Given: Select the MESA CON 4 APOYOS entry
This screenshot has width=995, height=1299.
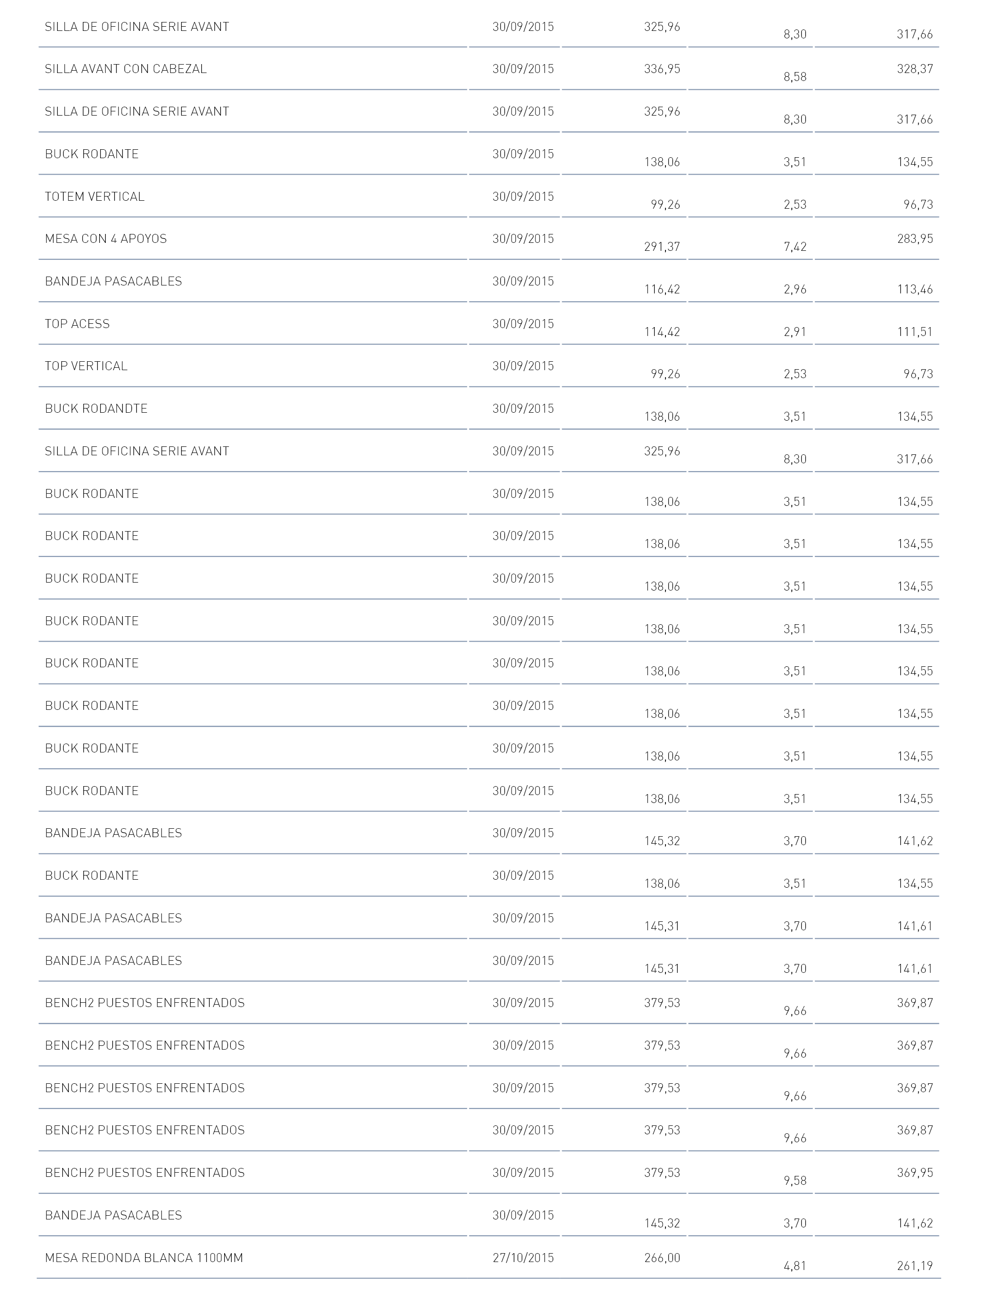Looking at the screenshot, I should (106, 239).
